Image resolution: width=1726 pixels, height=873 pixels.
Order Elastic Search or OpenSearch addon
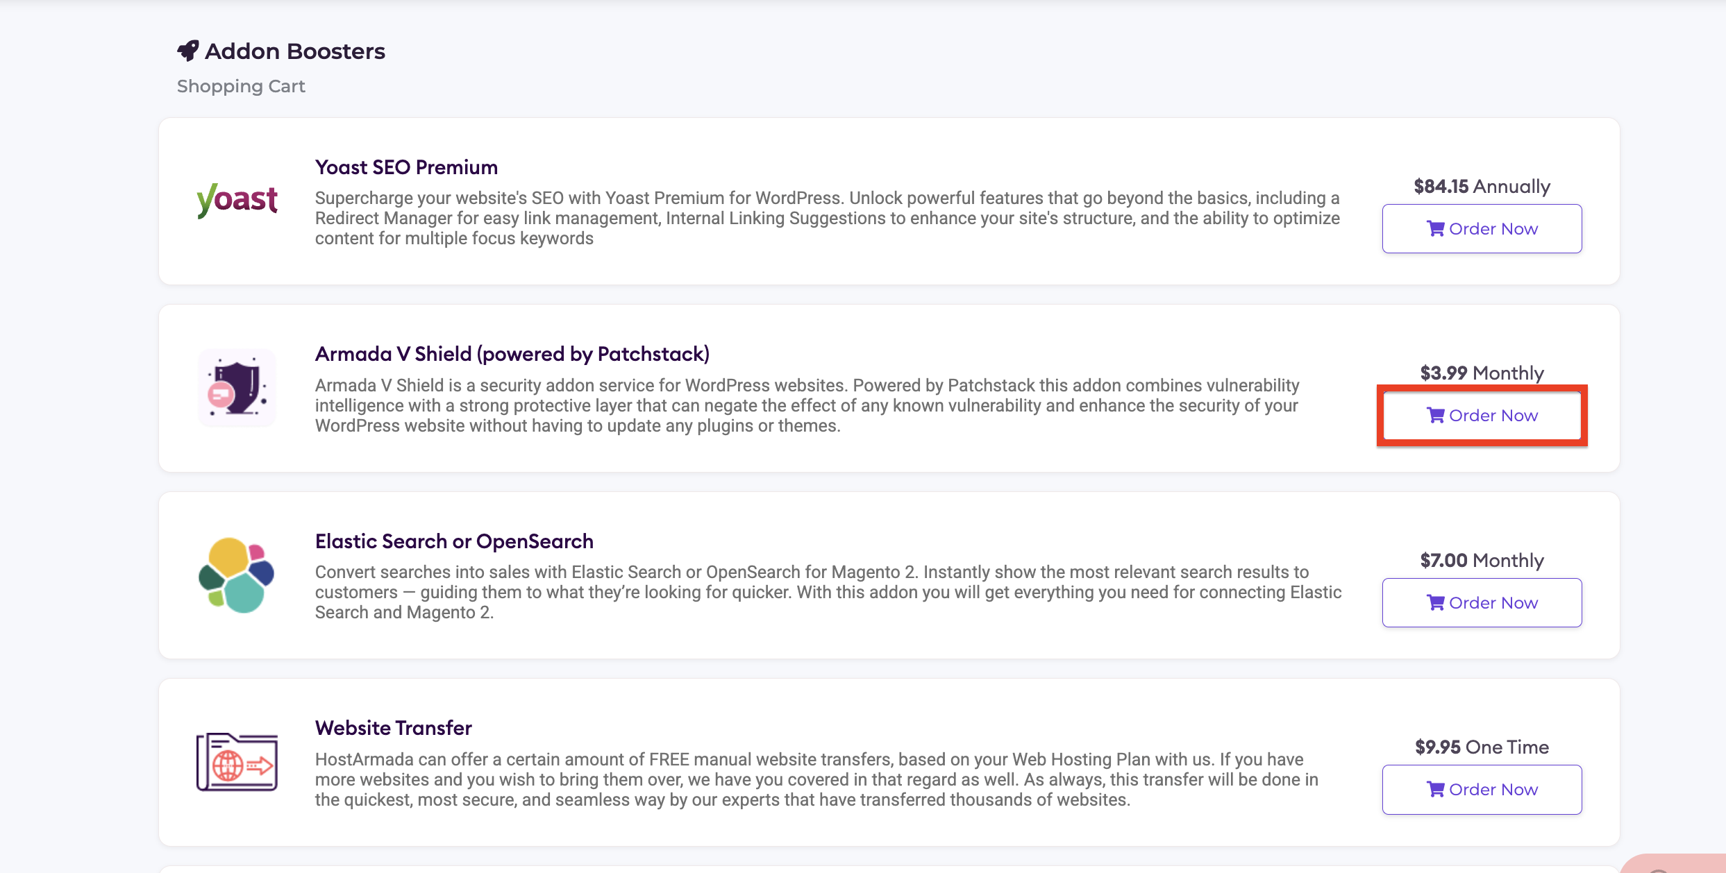pos(1482,602)
